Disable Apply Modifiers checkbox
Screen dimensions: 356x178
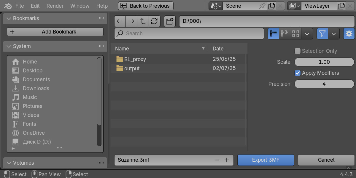tap(298, 73)
